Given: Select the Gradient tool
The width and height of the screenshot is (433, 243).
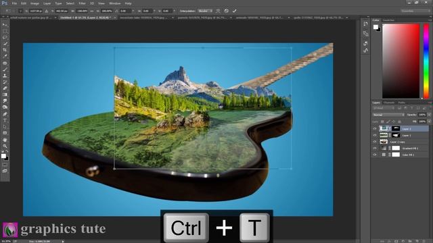Looking at the screenshot, I should pyautogui.click(x=5, y=94).
